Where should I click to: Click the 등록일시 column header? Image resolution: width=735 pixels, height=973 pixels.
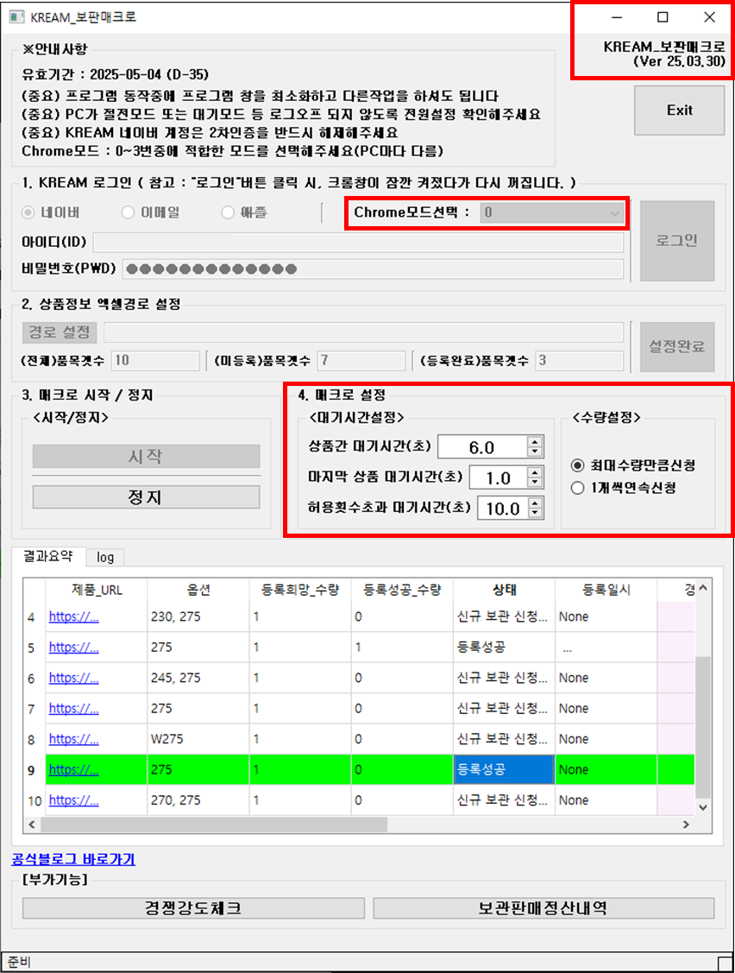point(606,591)
